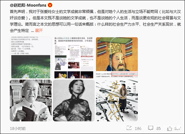Open the 黄金时代 movie poster thumbnail
The height and width of the screenshot is (134, 185).
(117, 100)
